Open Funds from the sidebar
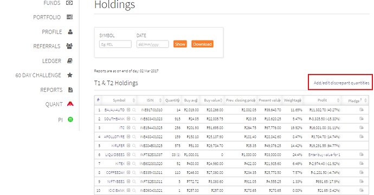The height and width of the screenshot is (195, 374). 51,3
